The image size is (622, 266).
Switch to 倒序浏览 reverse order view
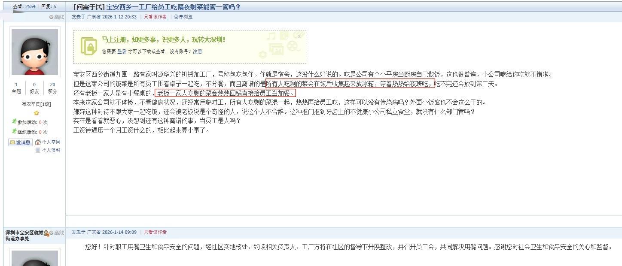point(183,17)
